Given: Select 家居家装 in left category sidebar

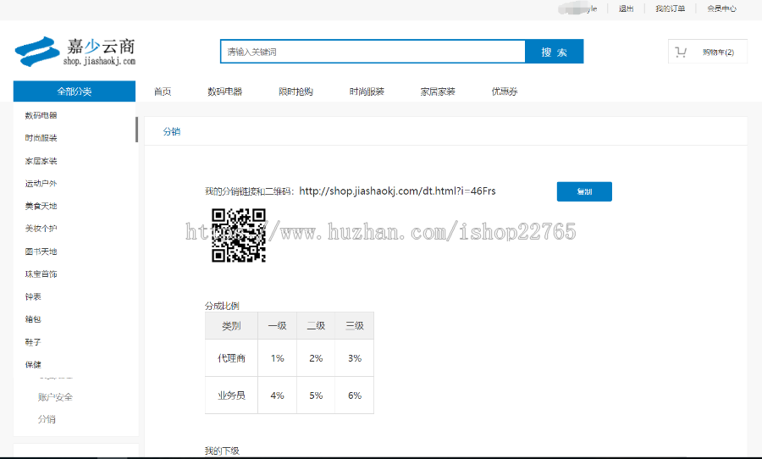Looking at the screenshot, I should [41, 161].
